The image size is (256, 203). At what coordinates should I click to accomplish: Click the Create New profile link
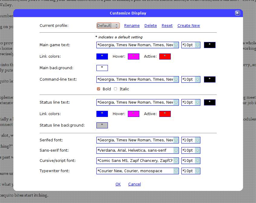pos(189,26)
